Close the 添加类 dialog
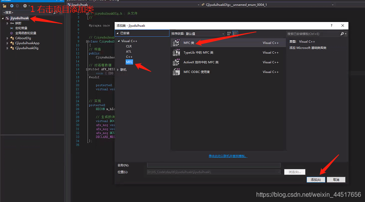This screenshot has height=202, width=365. pos(343,25)
